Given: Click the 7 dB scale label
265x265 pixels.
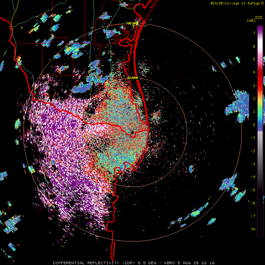Looking at the screenshot, I should (x=254, y=33).
